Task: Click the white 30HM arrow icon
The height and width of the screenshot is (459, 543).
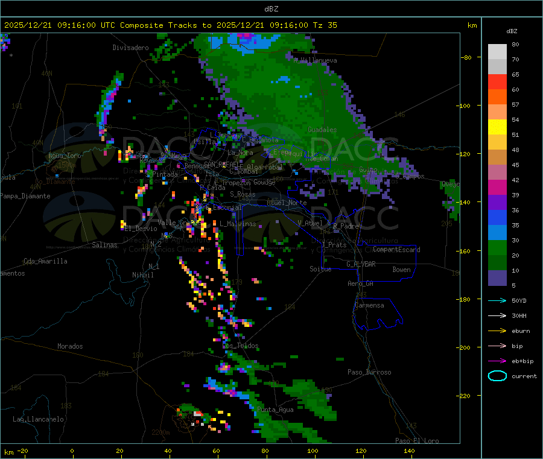Action: [x=497, y=315]
